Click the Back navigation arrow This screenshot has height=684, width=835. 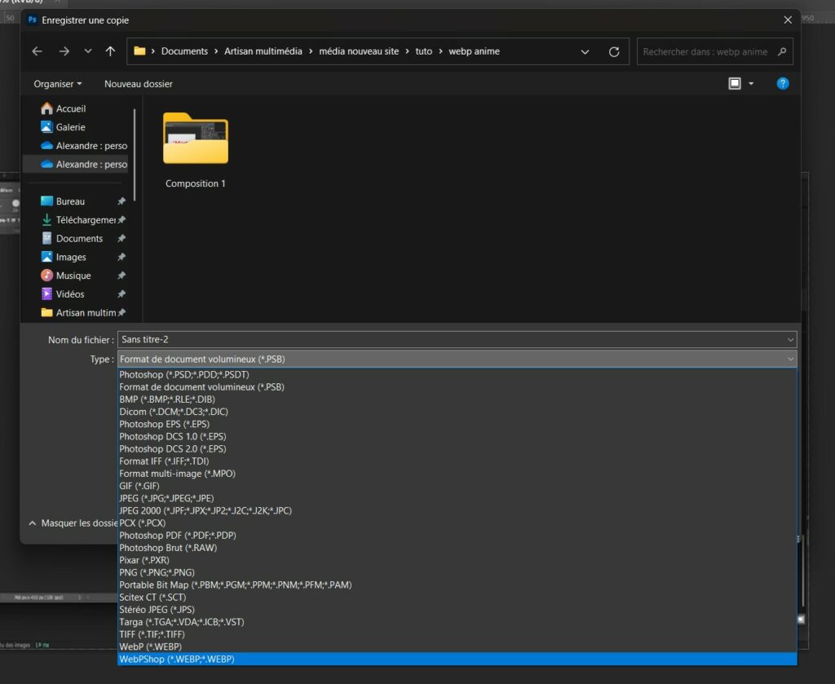pos(37,51)
